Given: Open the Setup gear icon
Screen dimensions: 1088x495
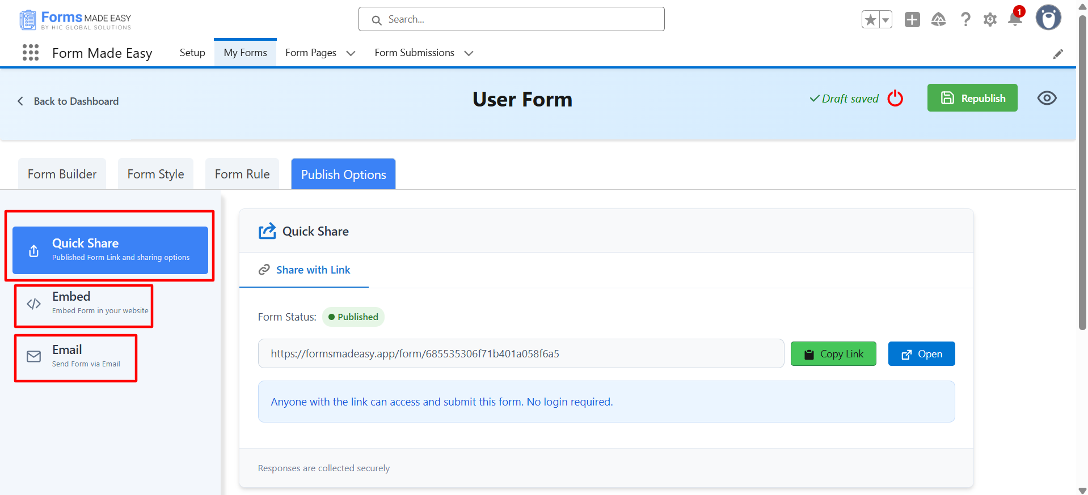Looking at the screenshot, I should [990, 20].
